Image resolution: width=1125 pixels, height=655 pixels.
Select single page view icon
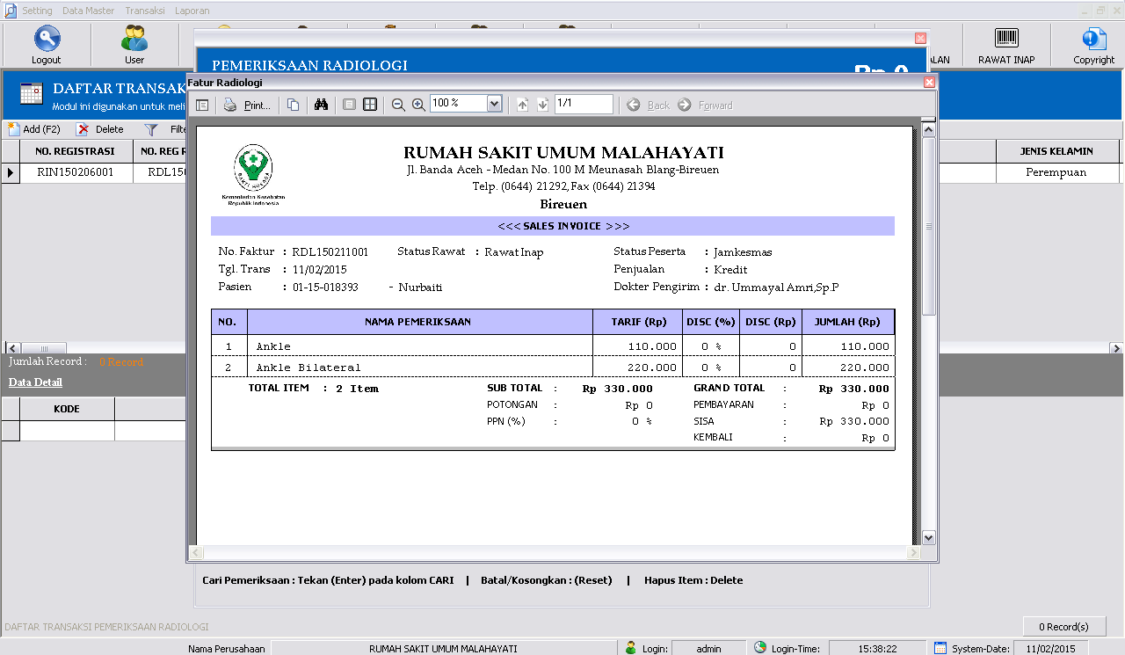[349, 105]
